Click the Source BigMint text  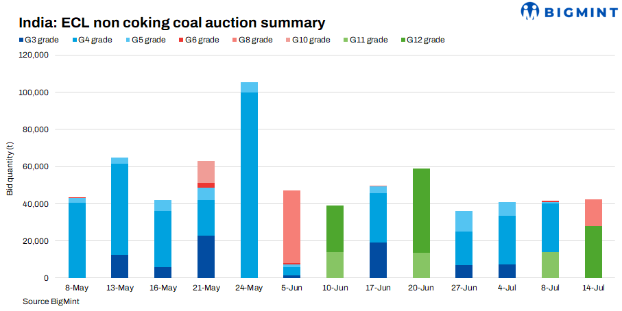pos(47,301)
